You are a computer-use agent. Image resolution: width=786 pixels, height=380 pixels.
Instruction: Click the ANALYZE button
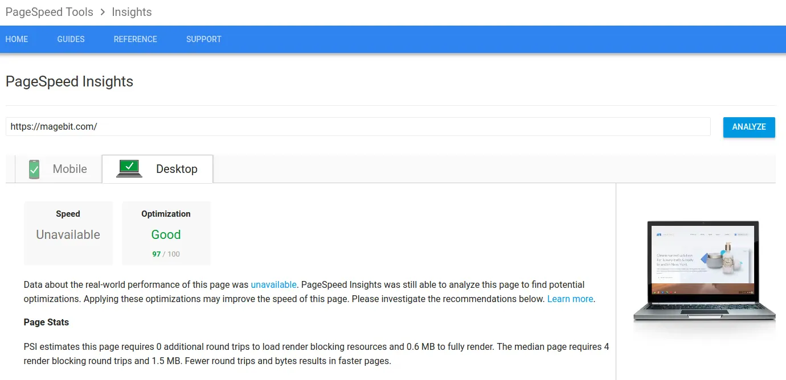(x=749, y=127)
